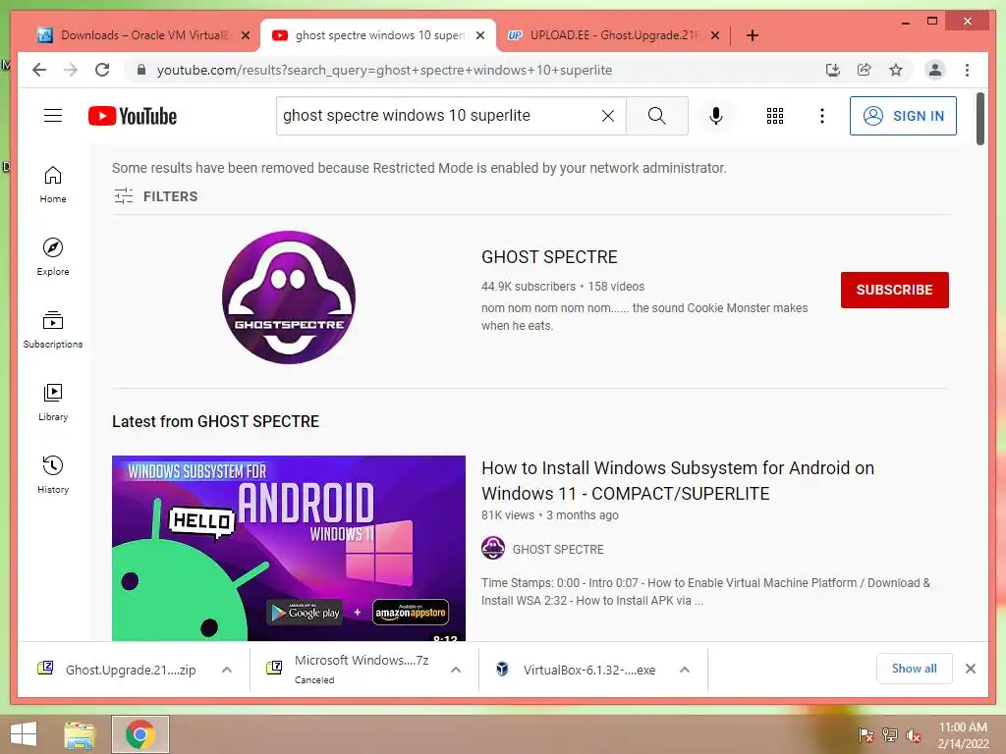Expand options for VirtualBox exe download
This screenshot has width=1006, height=754.
tap(685, 670)
